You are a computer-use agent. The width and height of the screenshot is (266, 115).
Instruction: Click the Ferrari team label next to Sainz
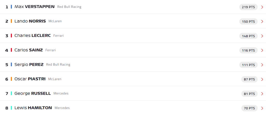coord(50,50)
